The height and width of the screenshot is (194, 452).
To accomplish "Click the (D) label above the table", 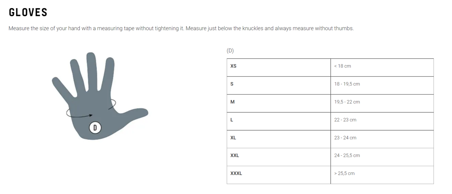I will tap(230, 51).
